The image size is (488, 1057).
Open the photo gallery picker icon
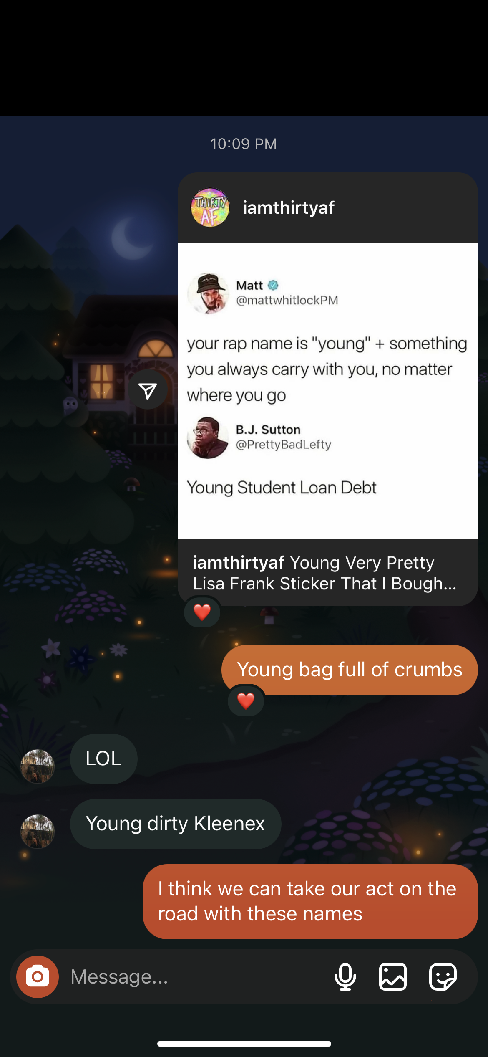[393, 977]
